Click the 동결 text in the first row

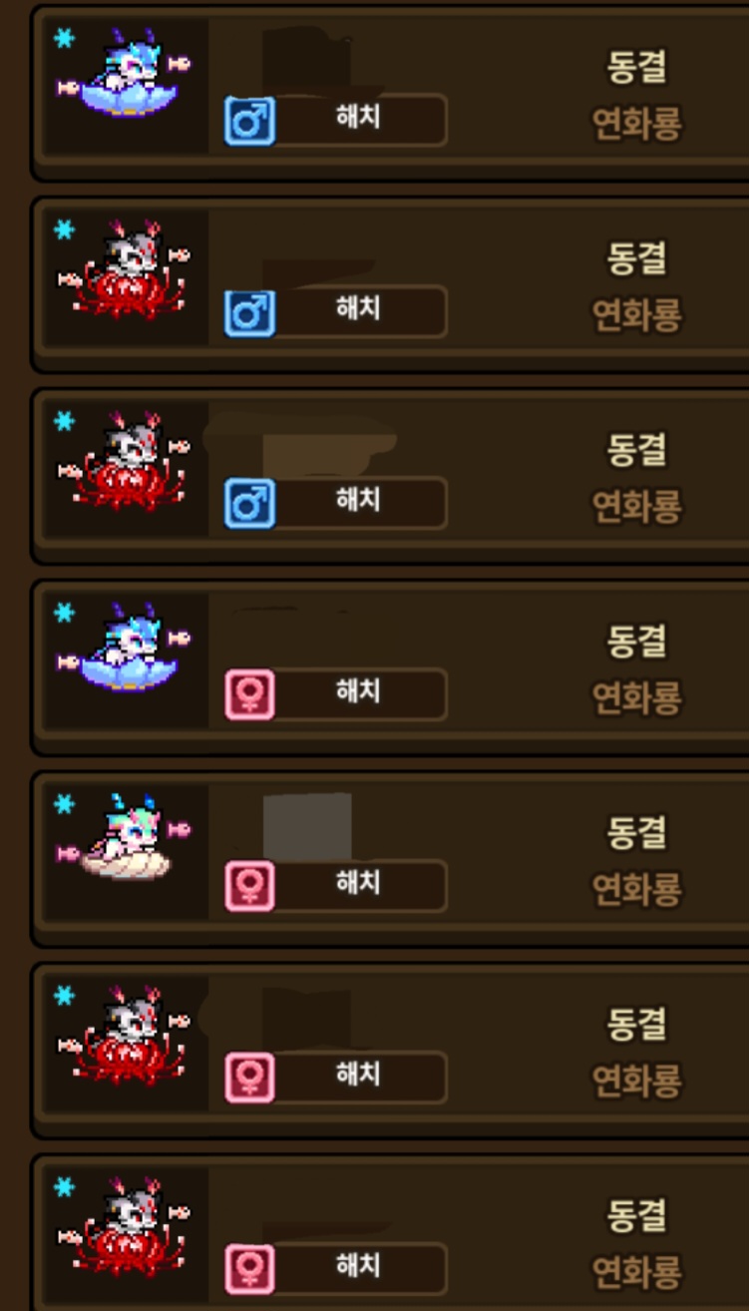click(636, 68)
